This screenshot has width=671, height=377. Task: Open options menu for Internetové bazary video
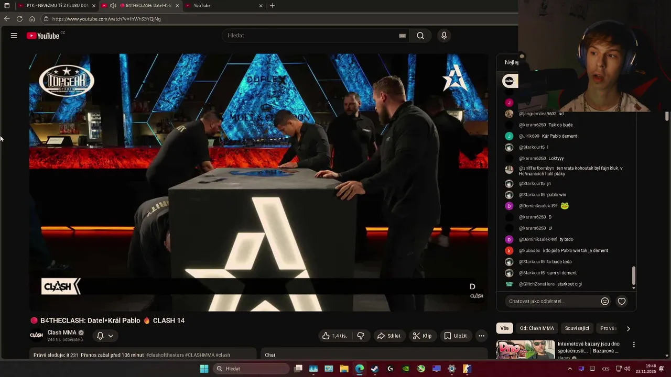coord(634,345)
